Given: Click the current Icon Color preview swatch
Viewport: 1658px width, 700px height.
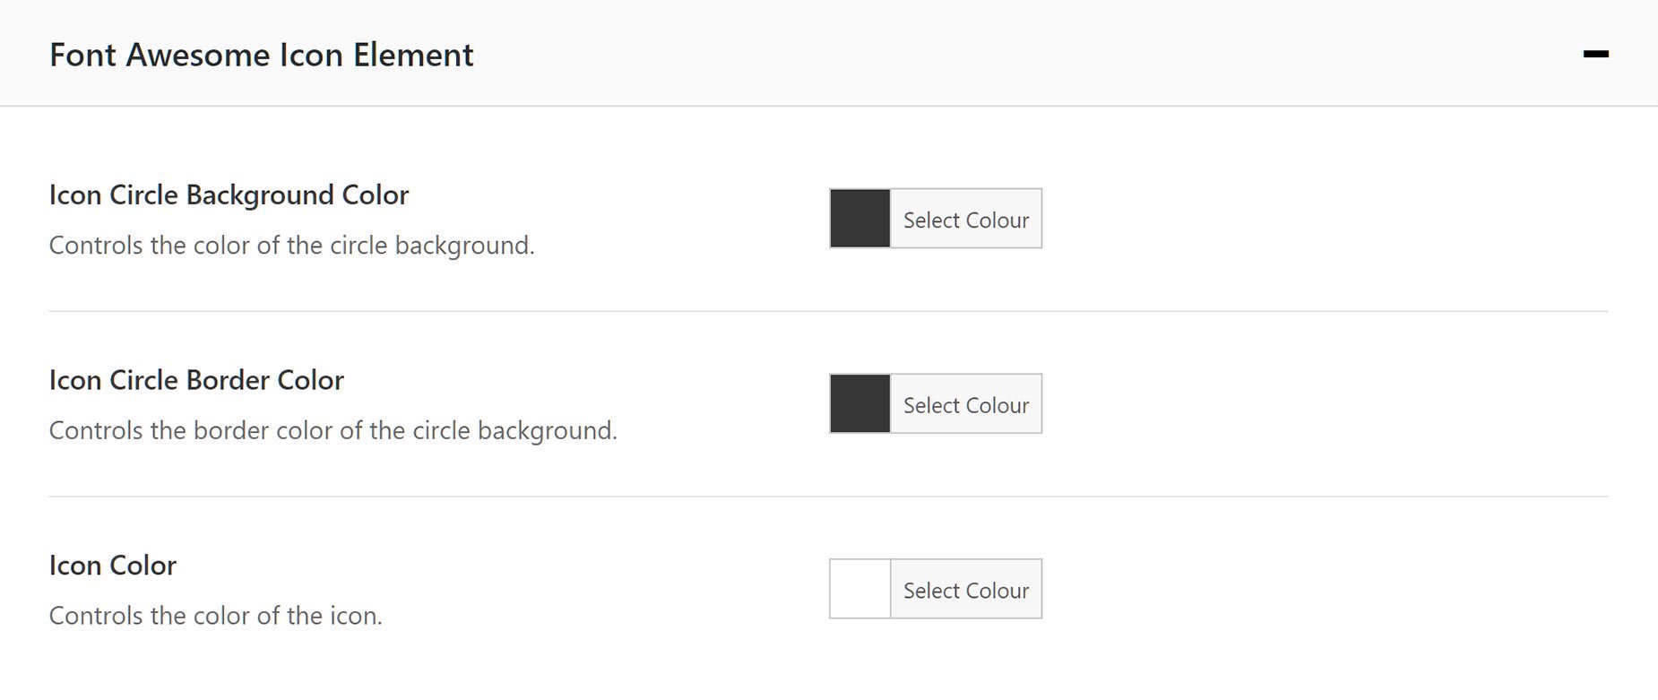Looking at the screenshot, I should tap(859, 589).
